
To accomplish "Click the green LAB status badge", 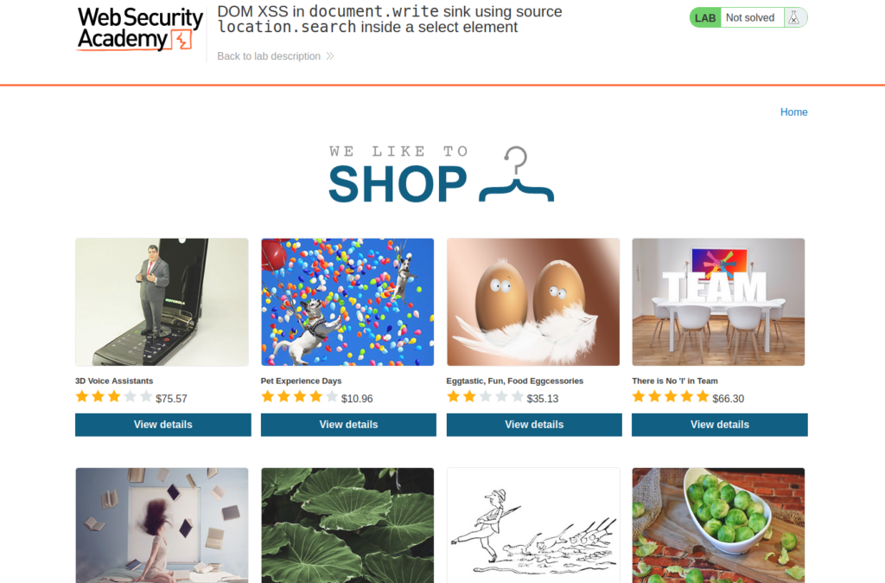I will click(705, 17).
